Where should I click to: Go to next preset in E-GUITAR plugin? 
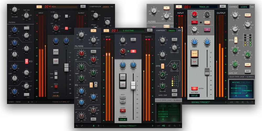[x=152, y=126]
